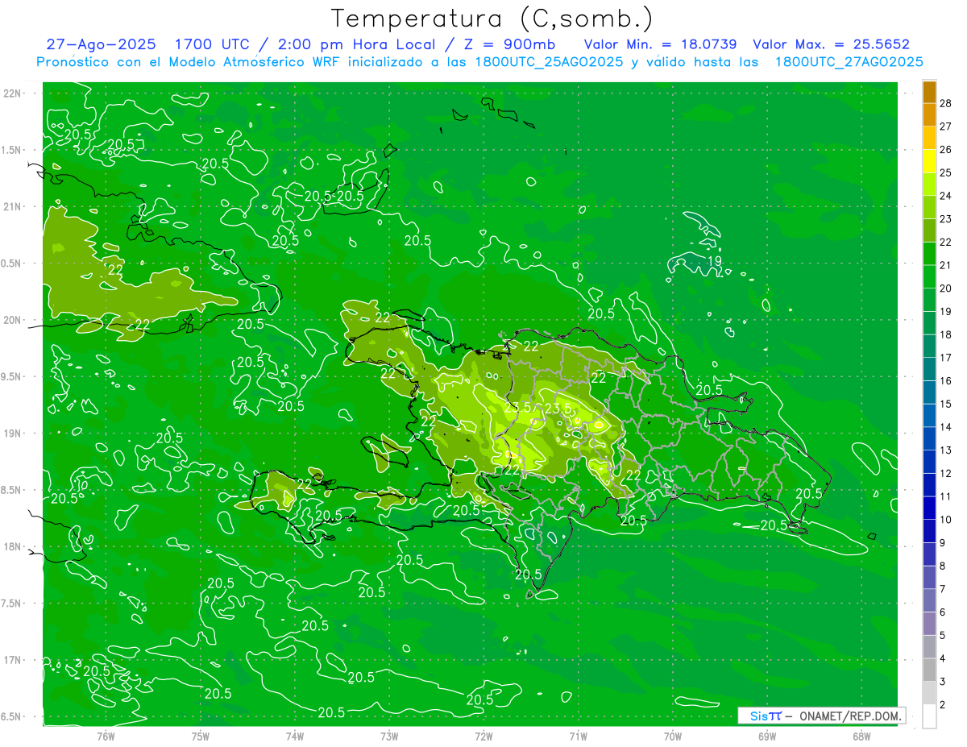
Task: Click the "19N" latitude axis label
Action: click(13, 434)
